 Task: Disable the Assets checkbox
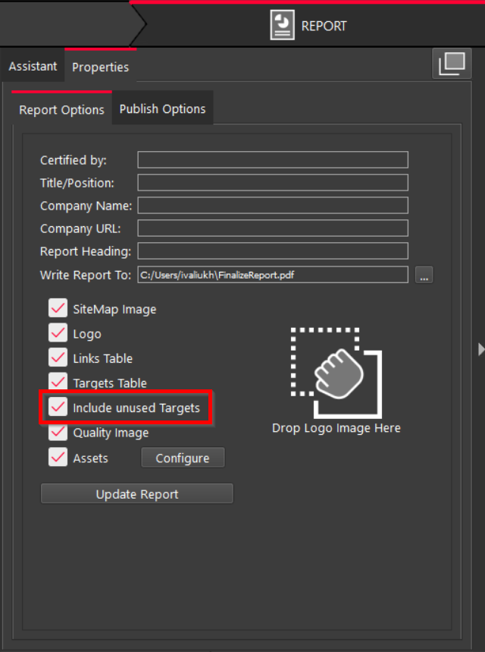(58, 457)
